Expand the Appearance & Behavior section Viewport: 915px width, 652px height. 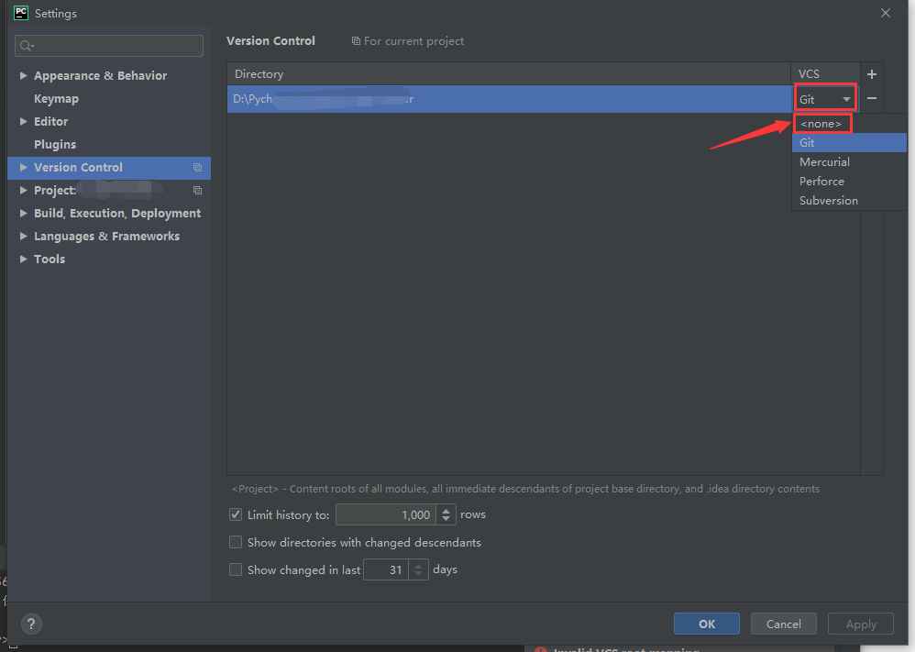click(x=23, y=75)
